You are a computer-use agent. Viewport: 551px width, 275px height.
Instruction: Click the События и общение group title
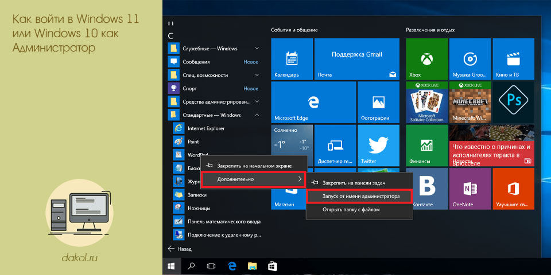[x=294, y=30]
